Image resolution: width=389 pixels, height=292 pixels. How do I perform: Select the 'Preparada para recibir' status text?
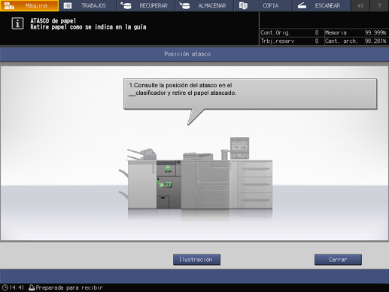point(69,287)
